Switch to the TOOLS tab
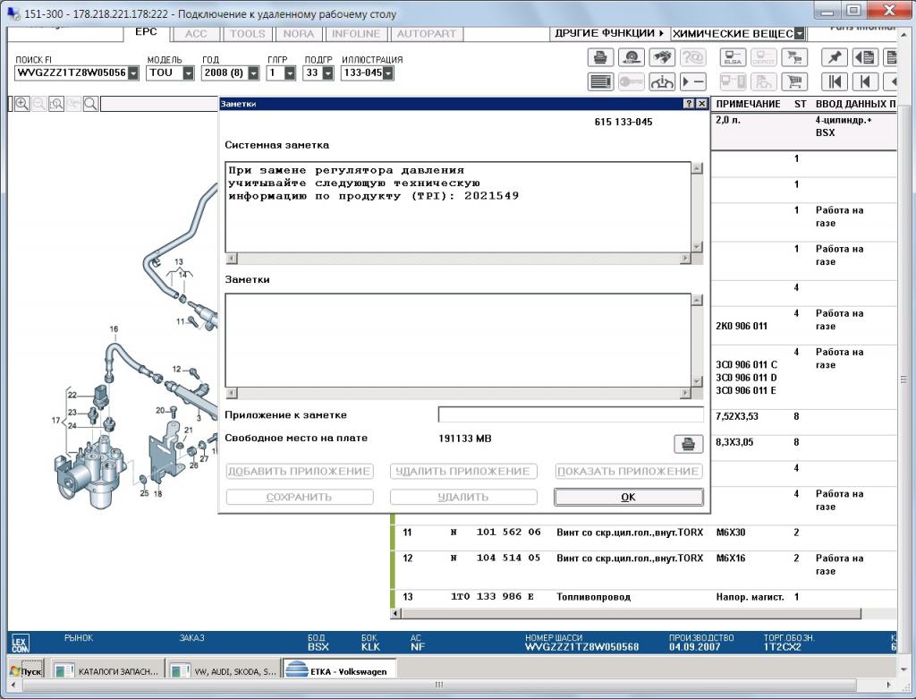This screenshot has height=699, width=916. click(x=247, y=34)
